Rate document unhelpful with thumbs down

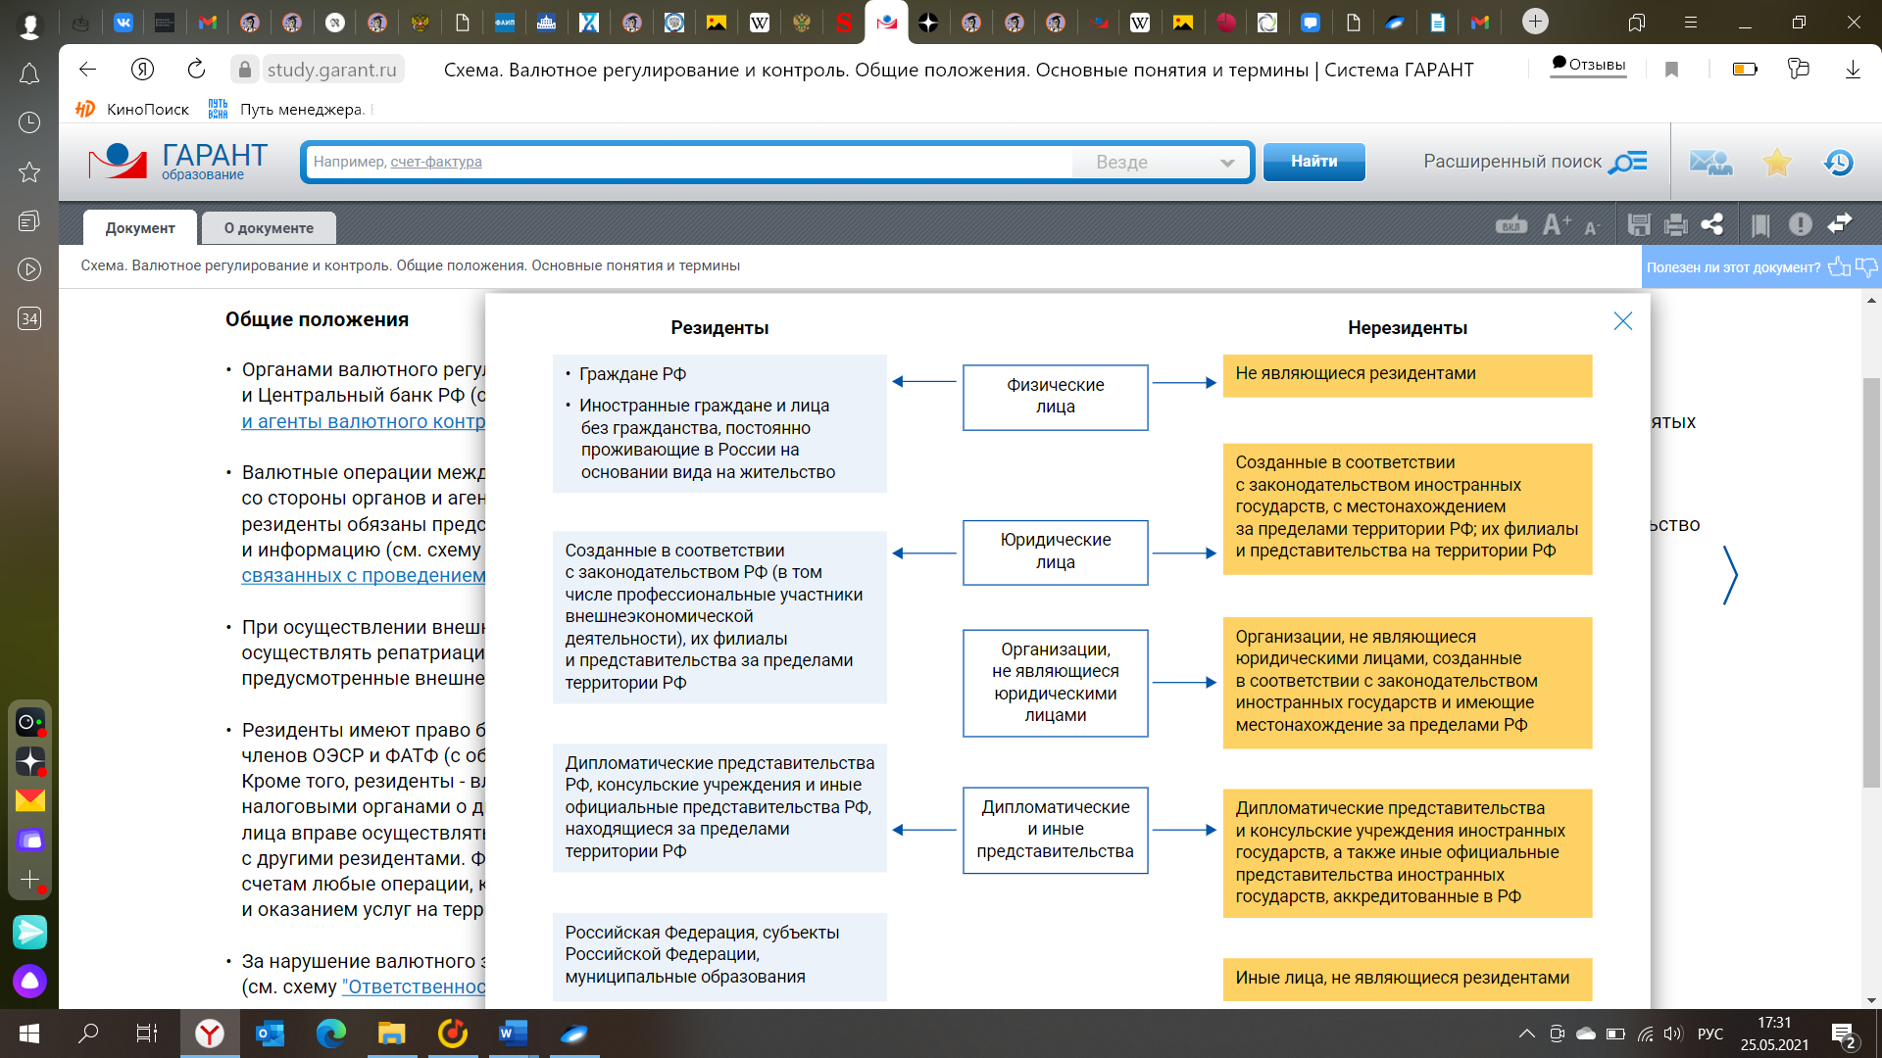tap(1866, 267)
